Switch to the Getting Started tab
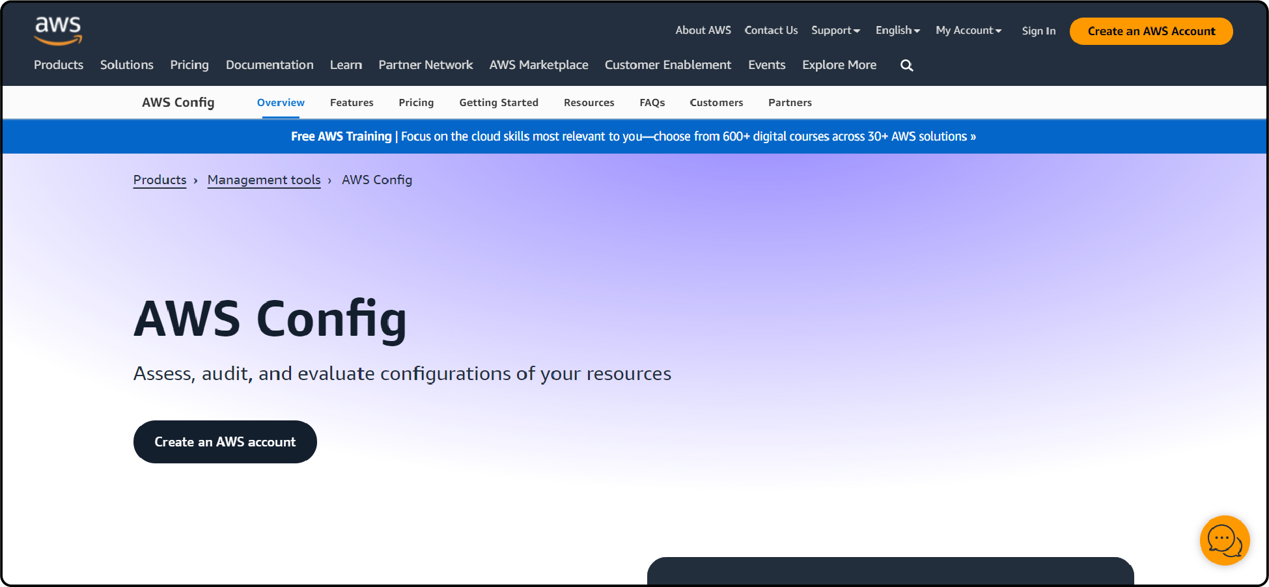The height and width of the screenshot is (587, 1269). [499, 103]
